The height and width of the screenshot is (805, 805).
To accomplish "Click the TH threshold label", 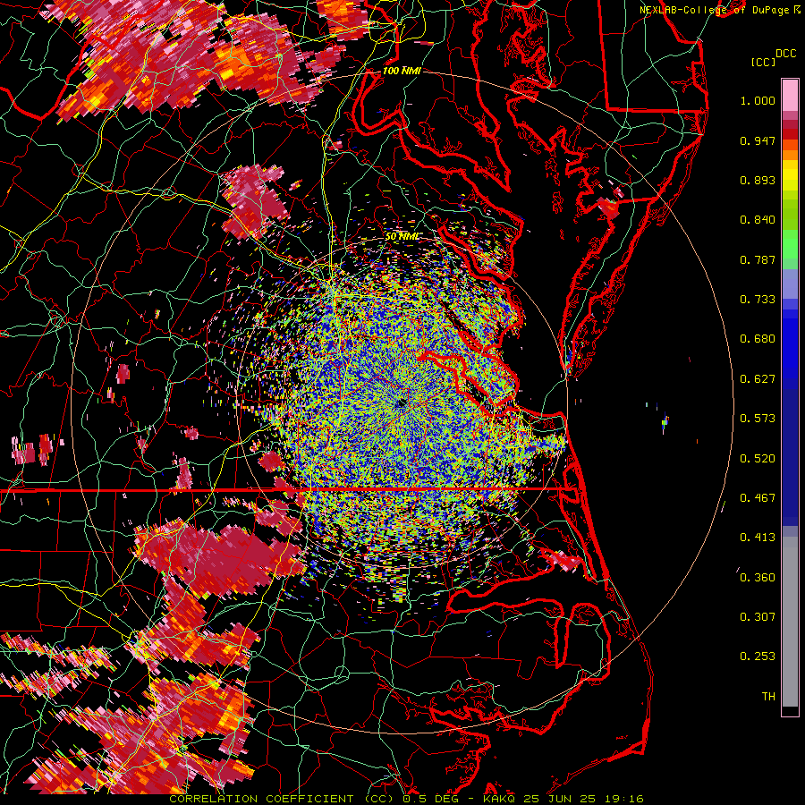I will pos(768,697).
